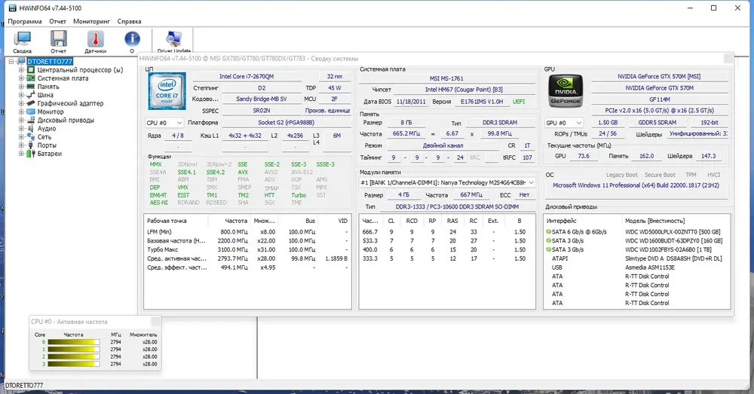754x394 pixels.
Task: Expand the Центральный процессор node
Action: coord(21,69)
